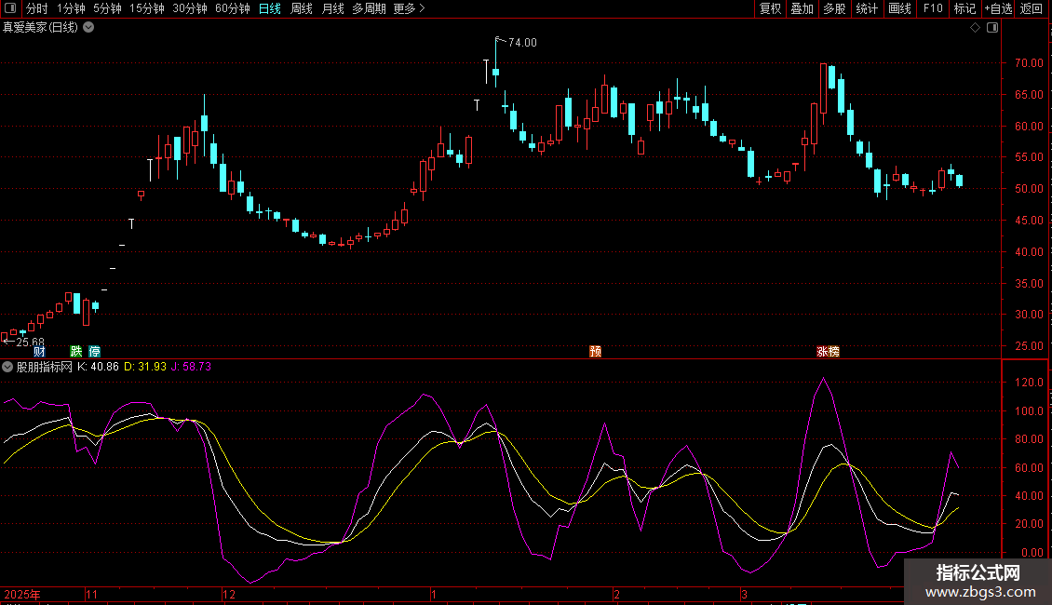Viewport: 1052px width, 605px height.
Task: Select the 分时 intraday tab
Action: tap(37, 8)
